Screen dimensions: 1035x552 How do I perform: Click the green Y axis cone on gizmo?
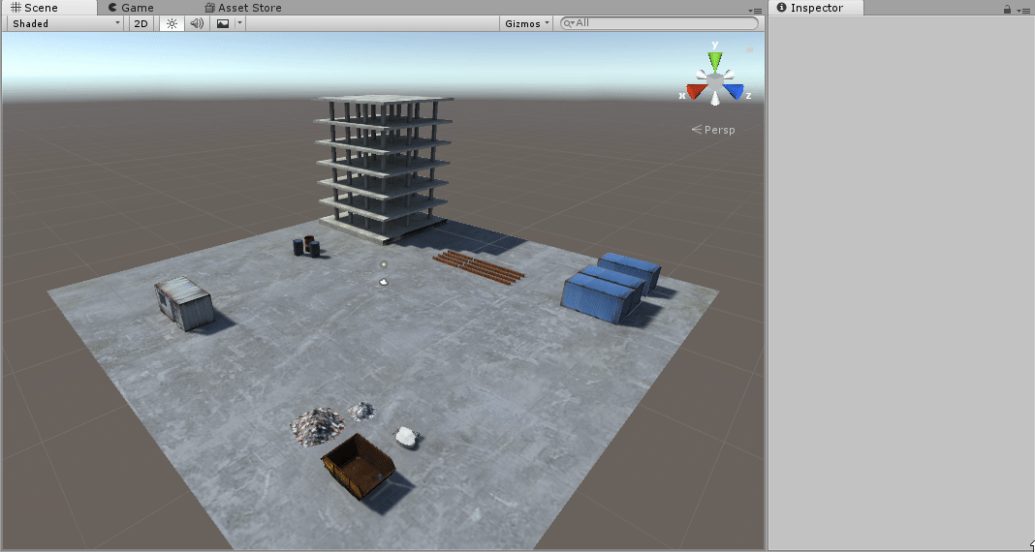click(715, 60)
